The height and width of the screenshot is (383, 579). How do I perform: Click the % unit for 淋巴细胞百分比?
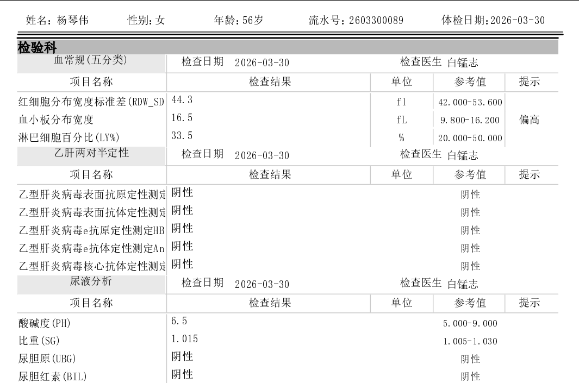[x=401, y=138]
